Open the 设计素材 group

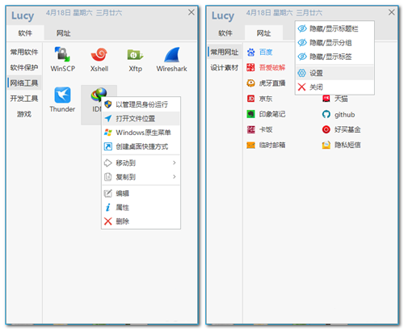point(225,67)
